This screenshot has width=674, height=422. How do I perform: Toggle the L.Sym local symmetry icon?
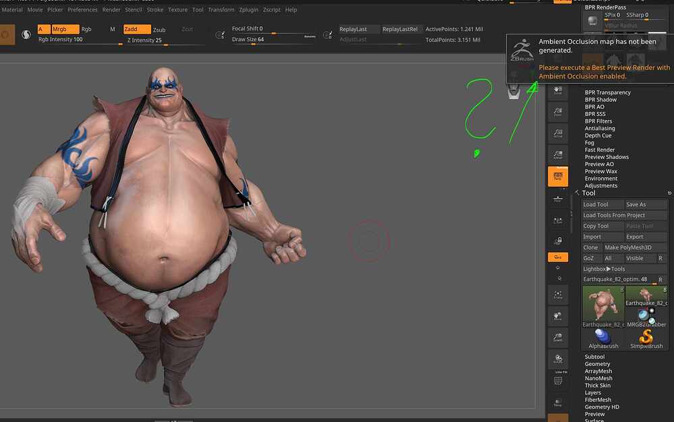tap(557, 220)
